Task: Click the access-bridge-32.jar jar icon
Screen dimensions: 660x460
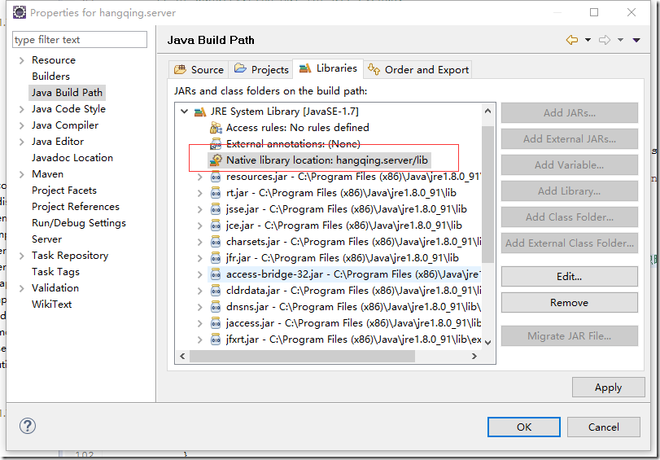Action: coord(216,274)
